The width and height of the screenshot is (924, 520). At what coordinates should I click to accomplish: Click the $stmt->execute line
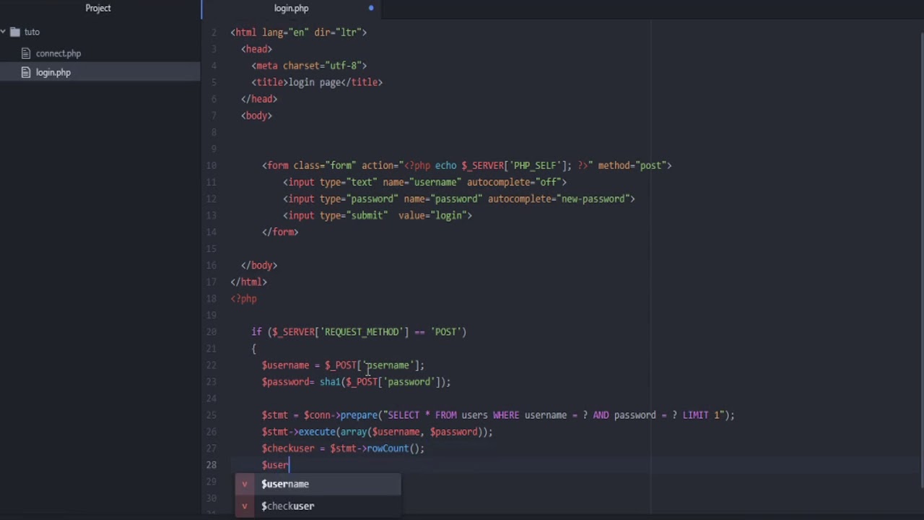(x=377, y=431)
